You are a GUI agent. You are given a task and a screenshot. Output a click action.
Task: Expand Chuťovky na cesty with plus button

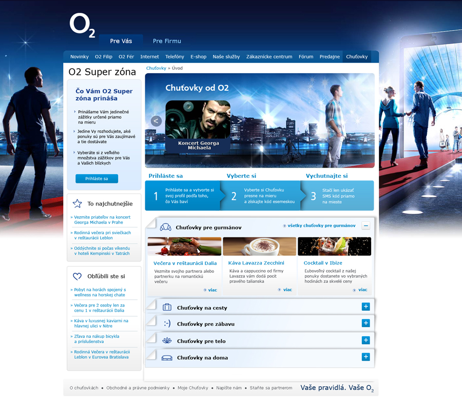pyautogui.click(x=365, y=306)
